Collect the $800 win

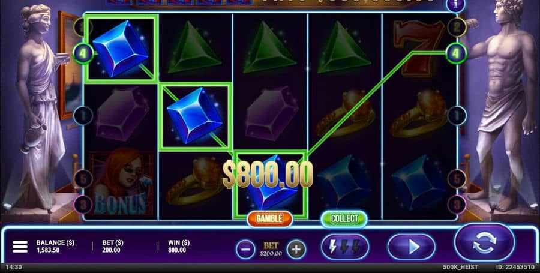[344, 218]
